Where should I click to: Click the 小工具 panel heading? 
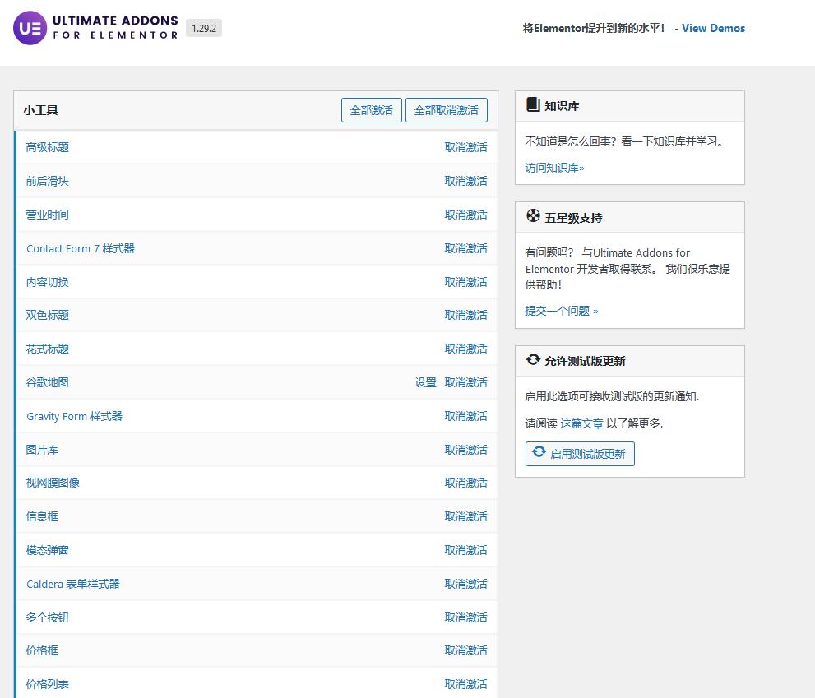[x=40, y=110]
